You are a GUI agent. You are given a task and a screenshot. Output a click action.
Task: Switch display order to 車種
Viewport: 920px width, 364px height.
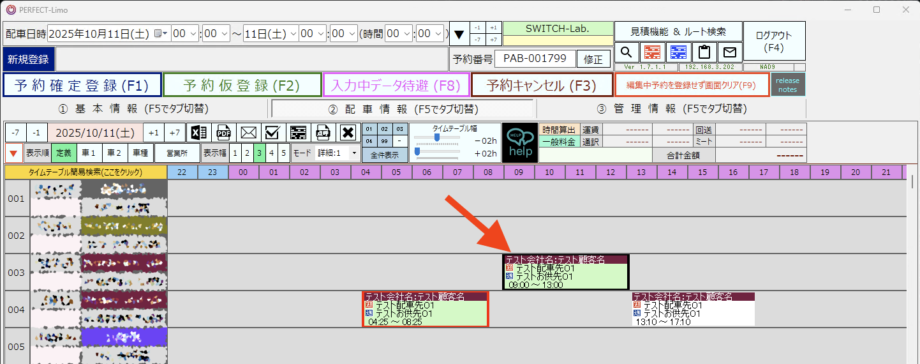coord(140,153)
